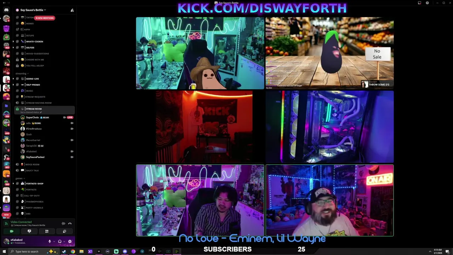Toggle the camera button in voice panel

coord(12,231)
